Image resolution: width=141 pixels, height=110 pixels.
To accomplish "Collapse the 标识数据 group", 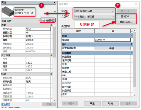I will (x=131, y=53).
